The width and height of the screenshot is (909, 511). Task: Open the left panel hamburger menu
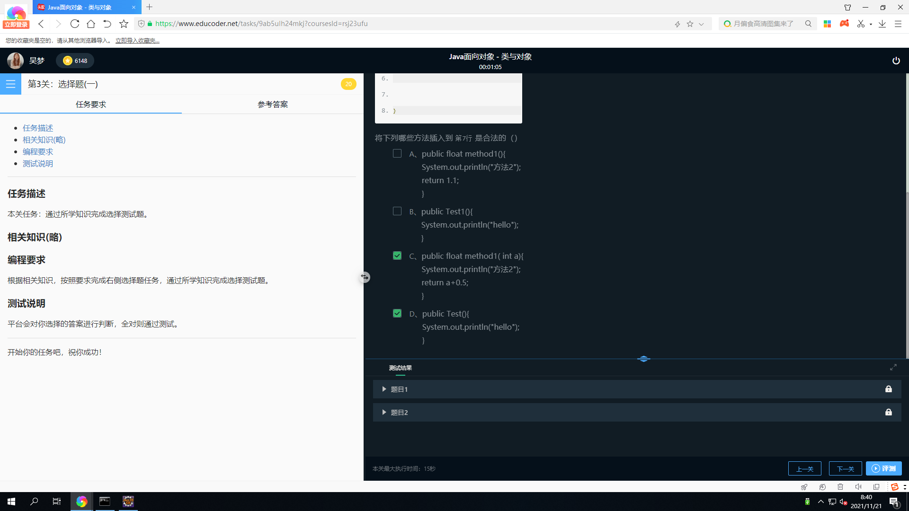10,84
